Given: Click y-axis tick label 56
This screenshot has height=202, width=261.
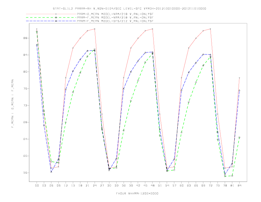Looking at the screenshot, I should [x=25, y=173].
